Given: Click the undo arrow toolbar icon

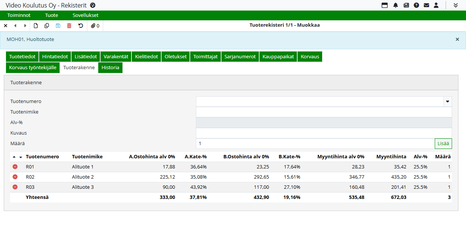Looking at the screenshot, I should pos(81,26).
